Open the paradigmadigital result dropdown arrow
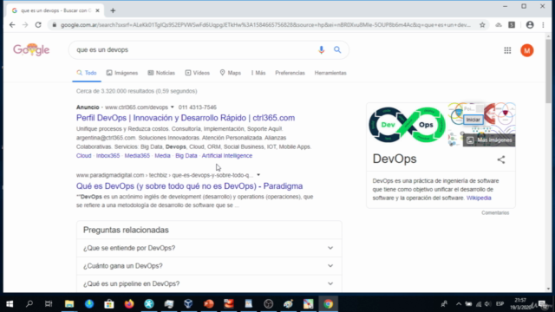Screen dimensions: 555x312 258,175
